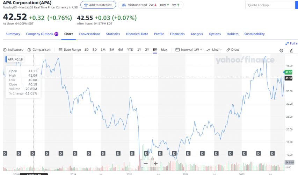
Task: Switch to the Conversations tab
Action: coord(89,34)
